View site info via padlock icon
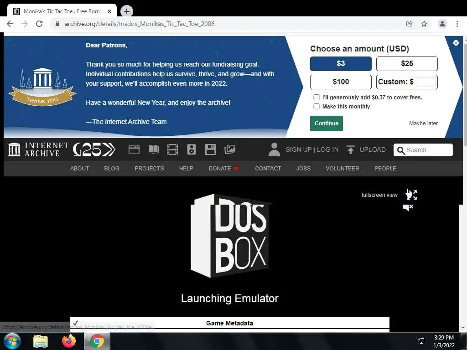The height and width of the screenshot is (350, 467). click(x=57, y=24)
